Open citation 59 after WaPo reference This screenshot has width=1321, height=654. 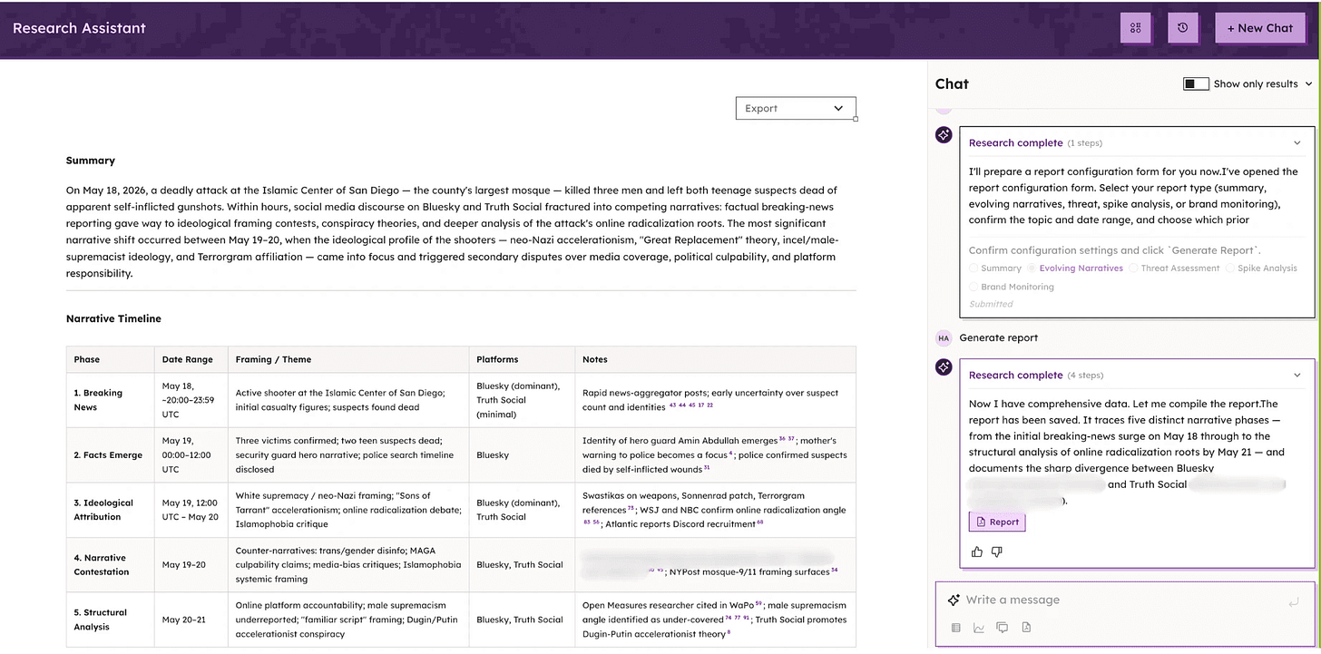[758, 602]
